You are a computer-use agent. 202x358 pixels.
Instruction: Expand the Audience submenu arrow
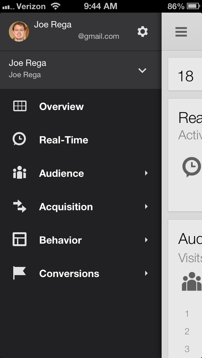click(146, 173)
